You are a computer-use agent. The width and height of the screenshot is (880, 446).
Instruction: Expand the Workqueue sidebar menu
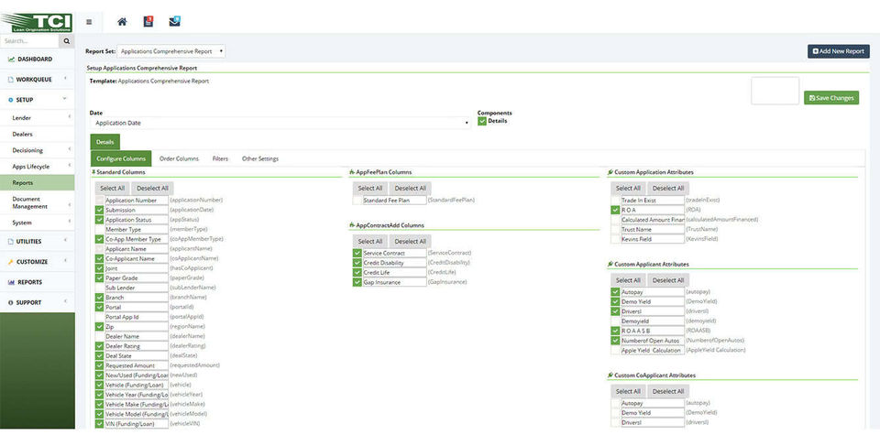[x=65, y=79]
